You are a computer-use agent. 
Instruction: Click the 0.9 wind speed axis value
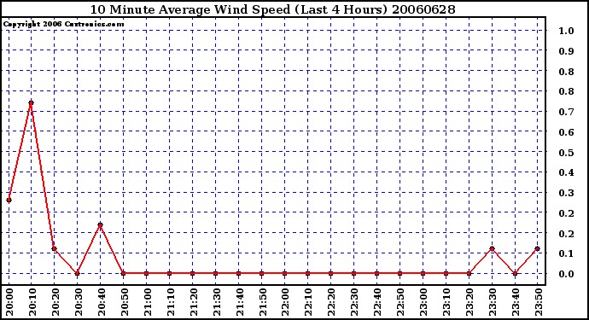566,51
